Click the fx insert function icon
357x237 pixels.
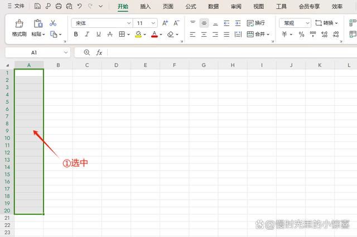click(99, 53)
